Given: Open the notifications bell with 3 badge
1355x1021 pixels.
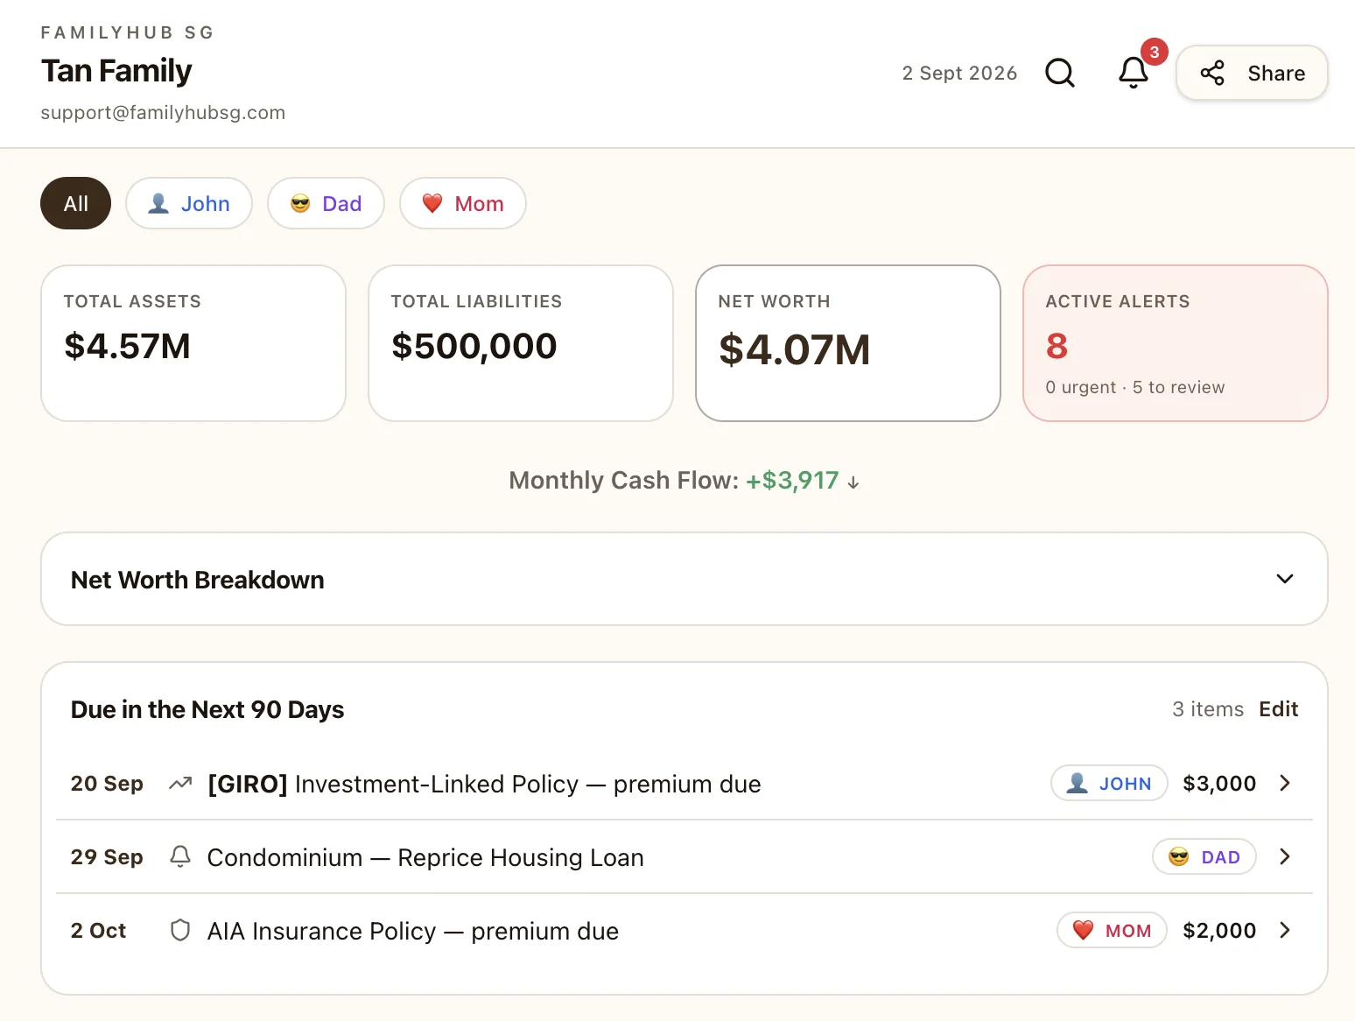Looking at the screenshot, I should (x=1134, y=73).
